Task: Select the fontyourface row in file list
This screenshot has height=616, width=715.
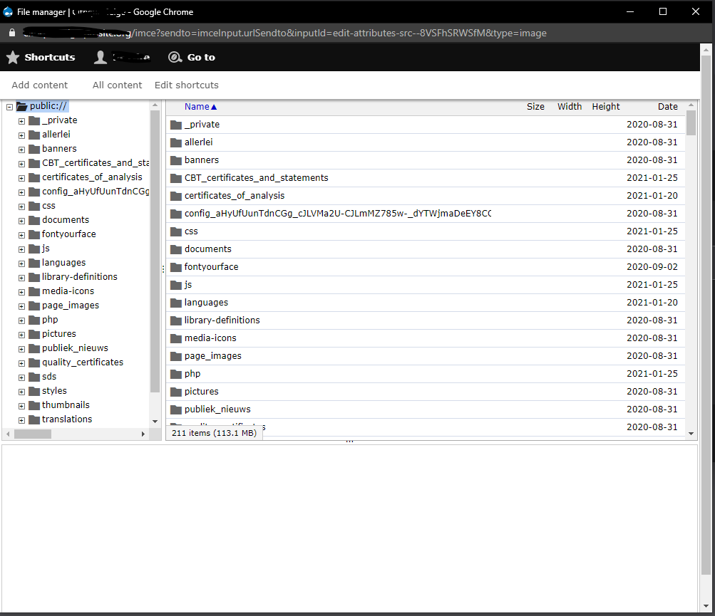Action: [x=356, y=267]
